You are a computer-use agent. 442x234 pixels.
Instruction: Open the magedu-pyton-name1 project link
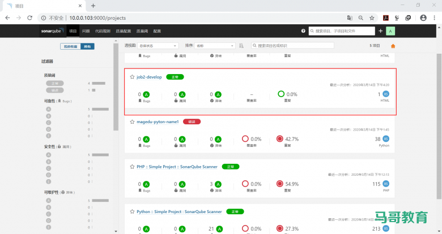[158, 122]
